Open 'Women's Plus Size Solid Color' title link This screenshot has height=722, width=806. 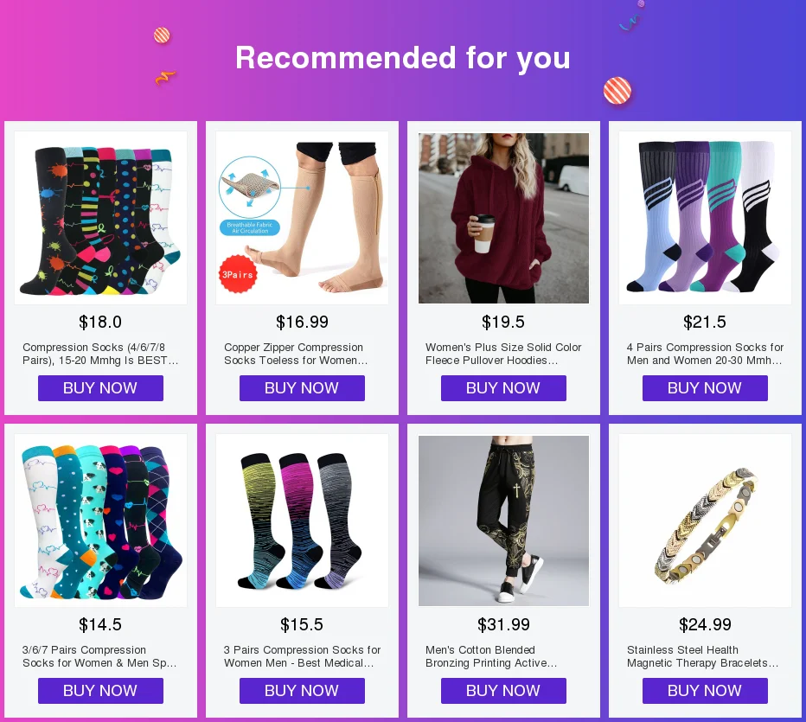pyautogui.click(x=503, y=354)
